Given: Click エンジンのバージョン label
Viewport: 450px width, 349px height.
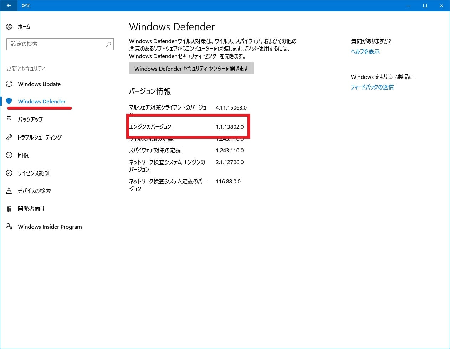Looking at the screenshot, I should pyautogui.click(x=151, y=127).
